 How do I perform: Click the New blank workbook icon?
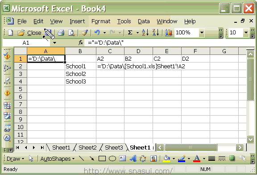pyautogui.click(x=11, y=33)
